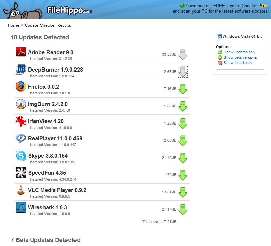Click the Skype S logo icon
The height and width of the screenshot is (246, 271).
point(21,156)
